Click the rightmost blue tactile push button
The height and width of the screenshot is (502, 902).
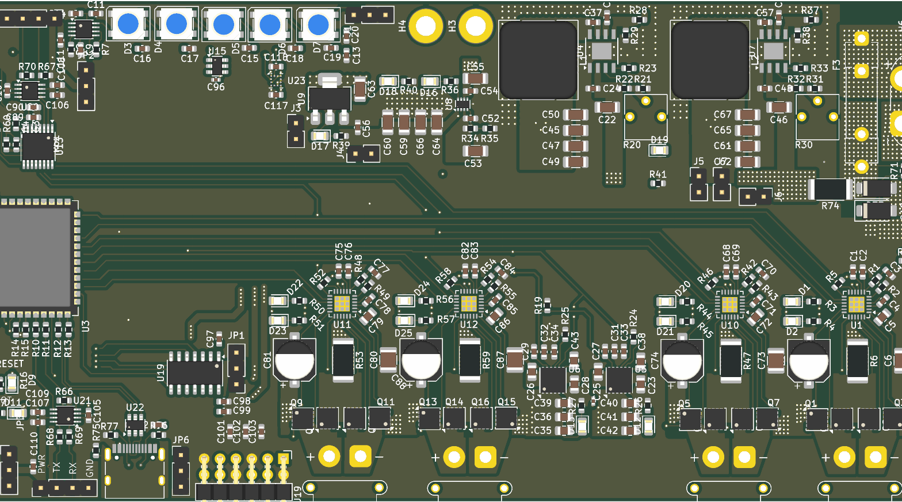click(x=318, y=25)
